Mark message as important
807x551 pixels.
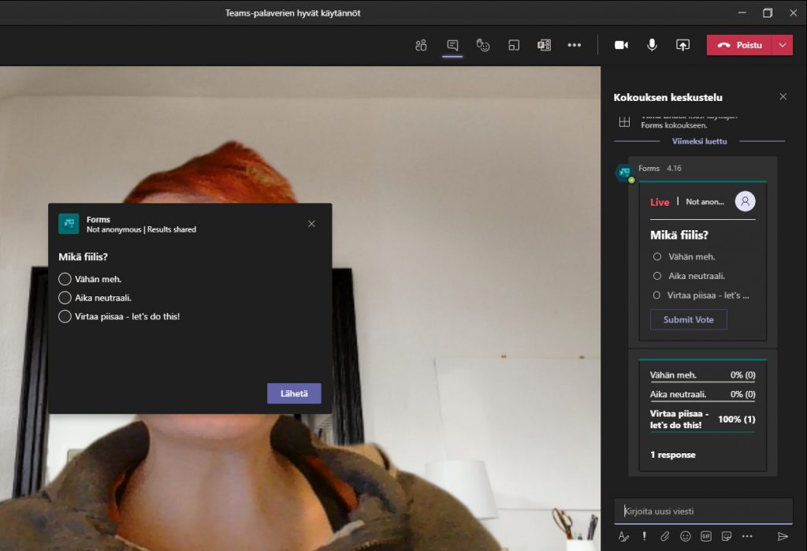pos(644,537)
